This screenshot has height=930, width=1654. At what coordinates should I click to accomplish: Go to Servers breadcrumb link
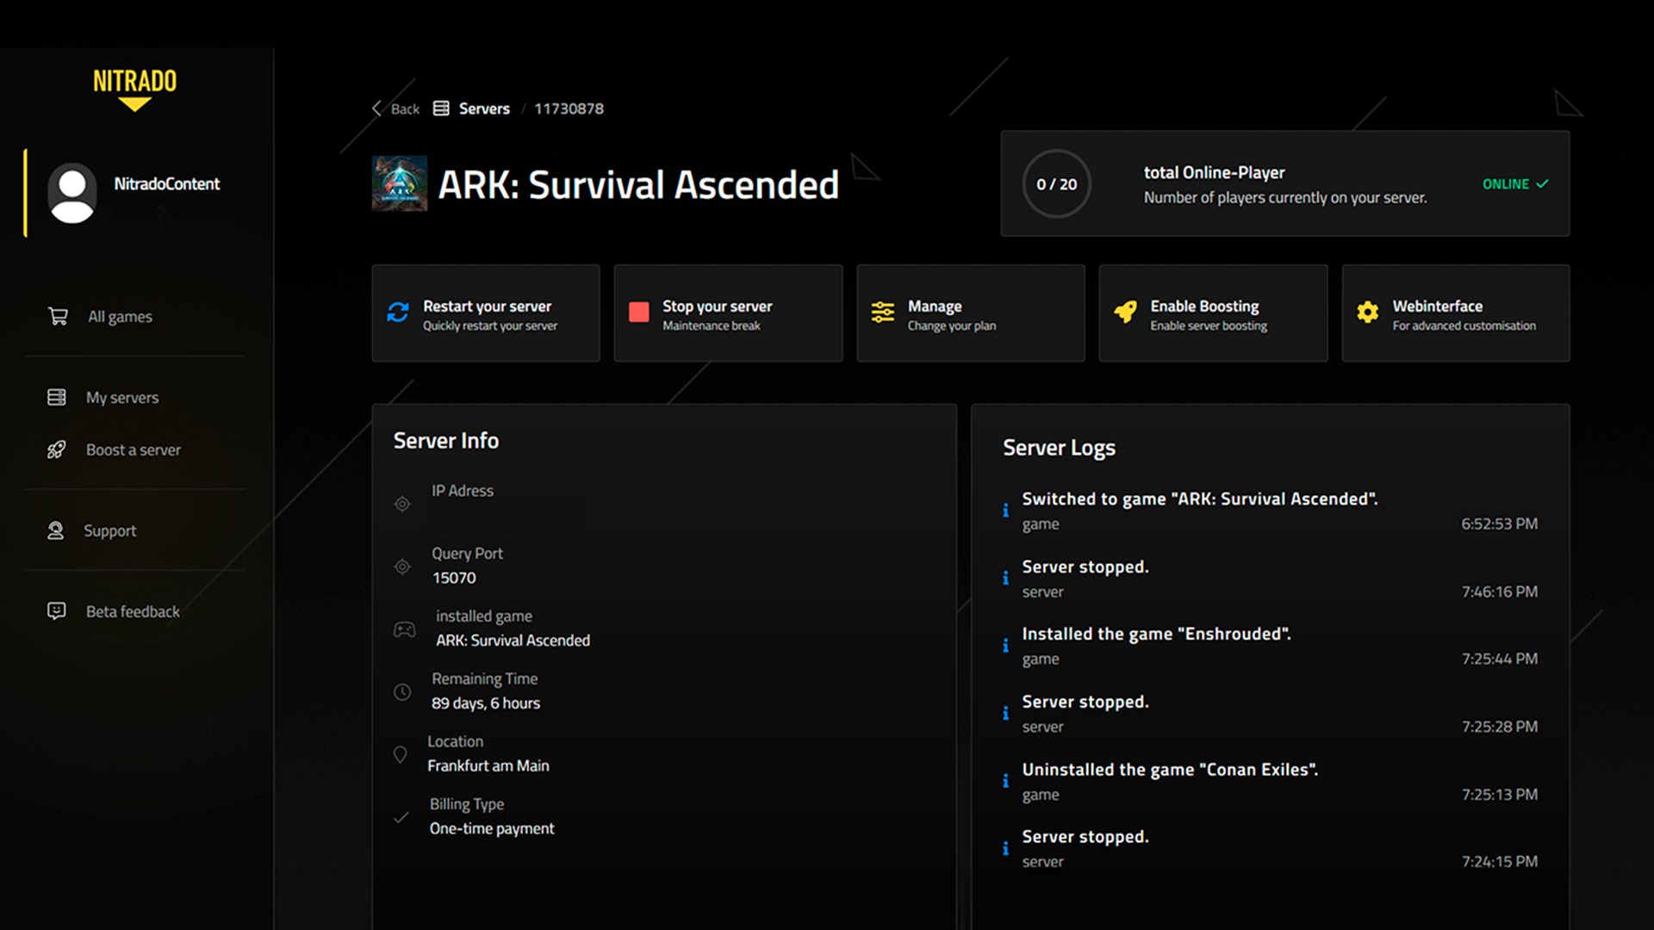click(x=483, y=108)
